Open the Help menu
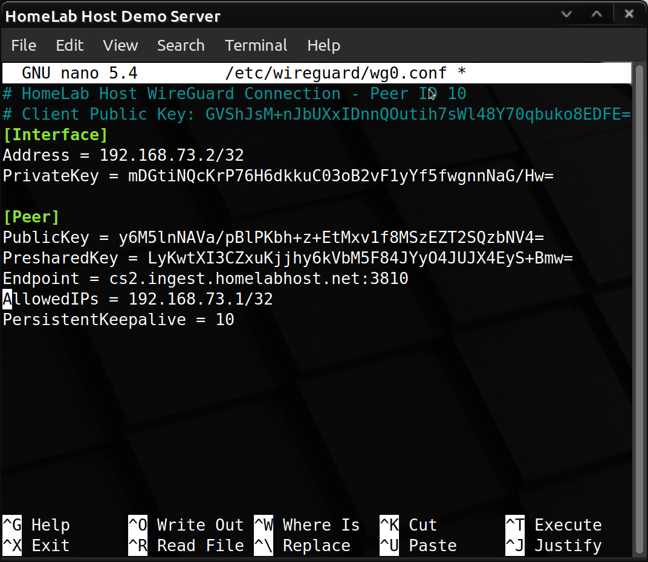The height and width of the screenshot is (562, 648). tap(323, 45)
